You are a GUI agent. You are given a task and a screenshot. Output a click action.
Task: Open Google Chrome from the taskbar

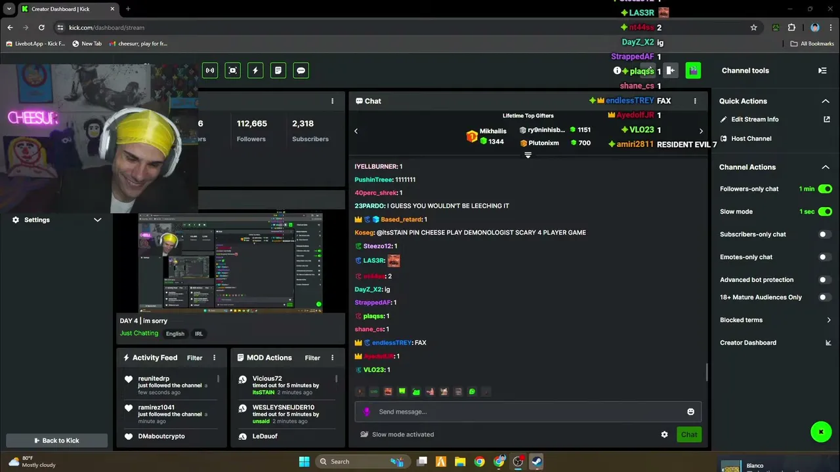click(x=480, y=462)
